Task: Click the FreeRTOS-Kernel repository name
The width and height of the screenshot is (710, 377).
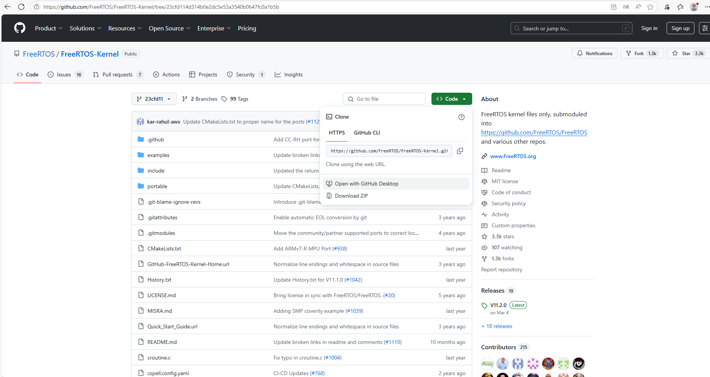Action: point(90,54)
